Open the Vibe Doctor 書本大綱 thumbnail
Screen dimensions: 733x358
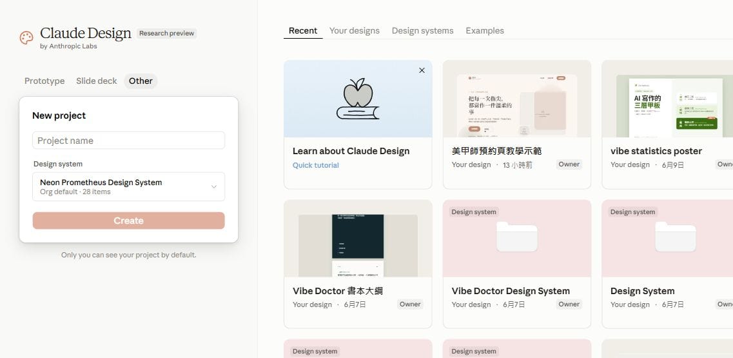(358, 239)
